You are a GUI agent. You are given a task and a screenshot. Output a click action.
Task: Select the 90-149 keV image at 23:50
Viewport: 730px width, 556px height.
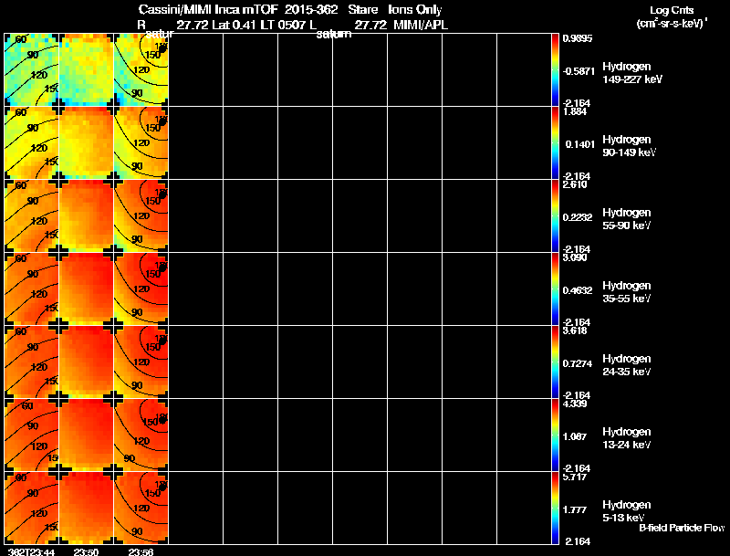tap(86, 143)
